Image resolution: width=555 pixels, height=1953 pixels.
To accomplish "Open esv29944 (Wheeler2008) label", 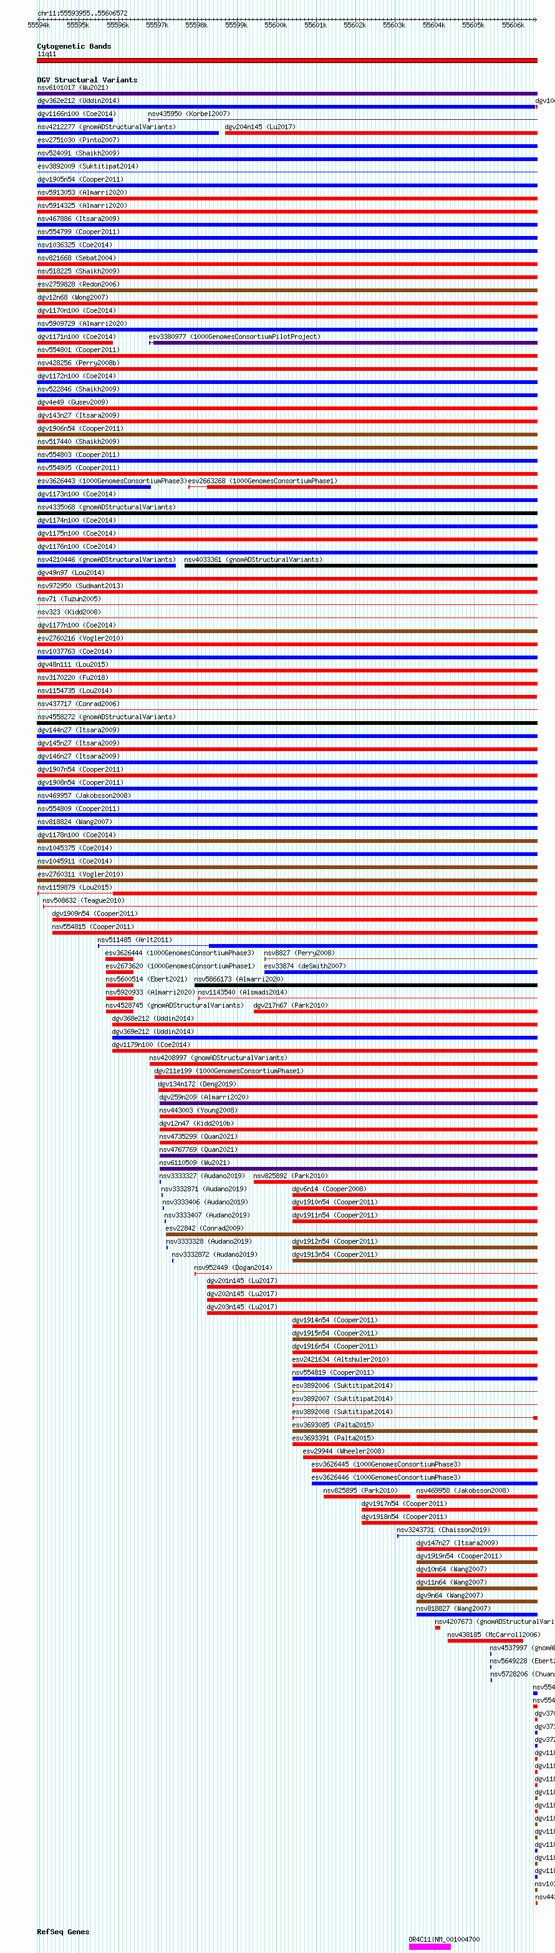I will (344, 1451).
